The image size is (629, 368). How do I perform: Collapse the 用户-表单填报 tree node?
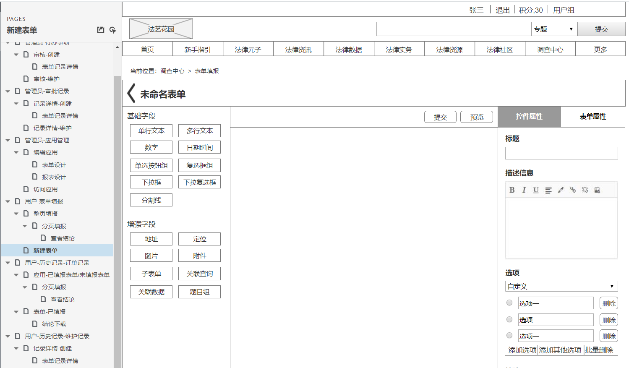[8, 201]
